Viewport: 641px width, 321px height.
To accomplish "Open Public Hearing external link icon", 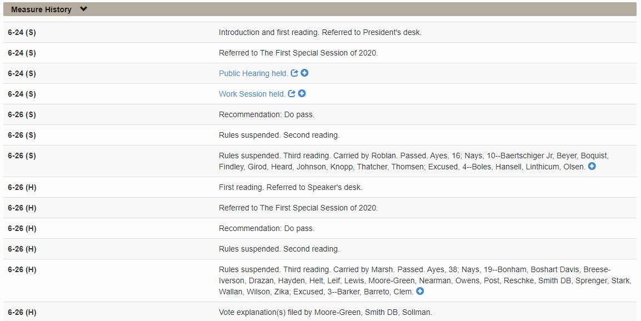I will tap(294, 73).
